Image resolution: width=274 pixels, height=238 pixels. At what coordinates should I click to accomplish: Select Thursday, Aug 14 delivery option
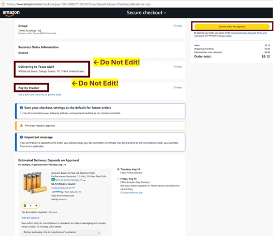pos(118,169)
